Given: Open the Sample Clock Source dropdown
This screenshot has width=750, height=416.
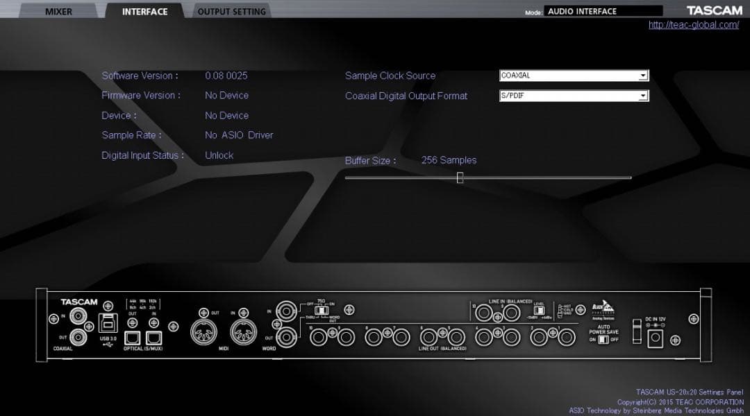Looking at the screenshot, I should 643,76.
